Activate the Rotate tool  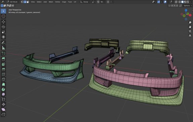(3, 27)
